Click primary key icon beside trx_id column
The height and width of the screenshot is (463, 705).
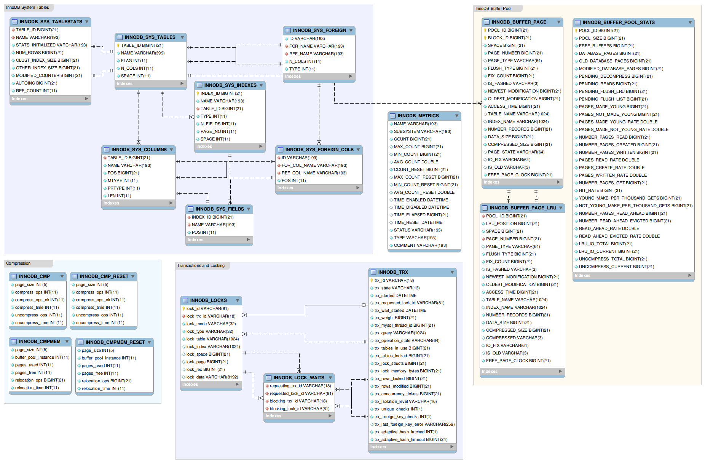[372, 281]
